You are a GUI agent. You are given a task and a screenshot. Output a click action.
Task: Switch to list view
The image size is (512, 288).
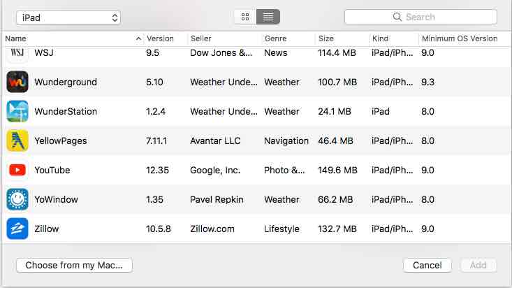coord(268,17)
